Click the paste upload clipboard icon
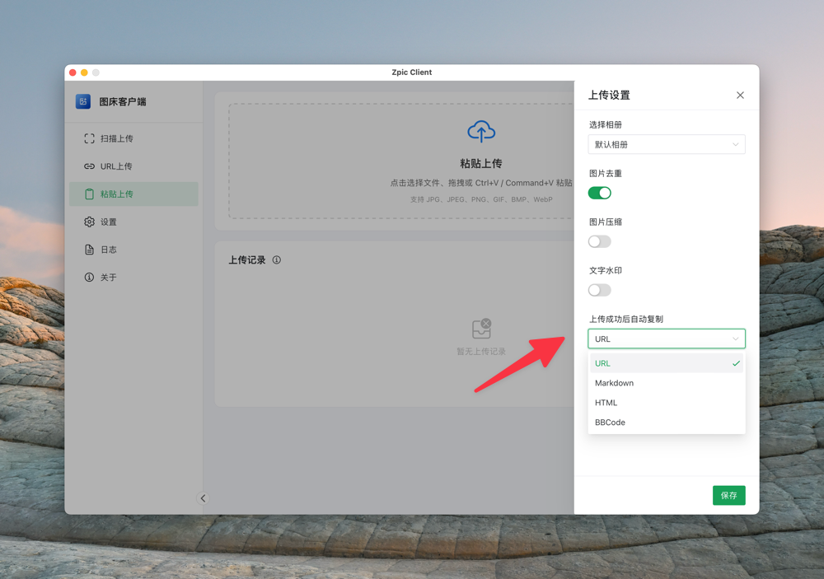Screen dimensions: 824x579 (x=89, y=194)
